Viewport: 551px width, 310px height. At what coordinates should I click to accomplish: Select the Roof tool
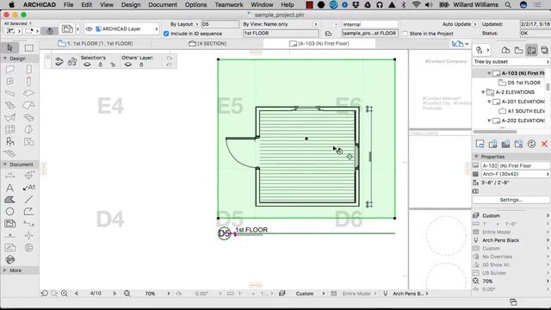[x=28, y=105]
